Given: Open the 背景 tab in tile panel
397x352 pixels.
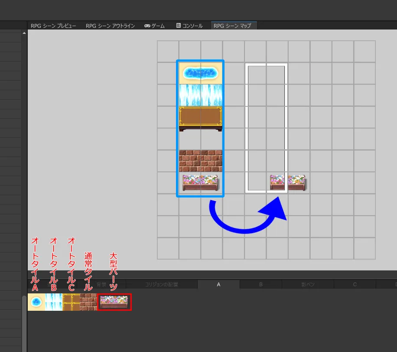Looking at the screenshot, I should [101, 284].
